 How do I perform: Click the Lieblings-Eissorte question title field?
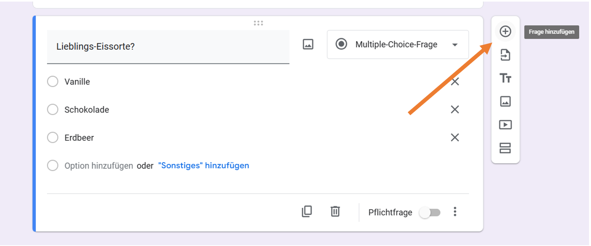pyautogui.click(x=168, y=46)
